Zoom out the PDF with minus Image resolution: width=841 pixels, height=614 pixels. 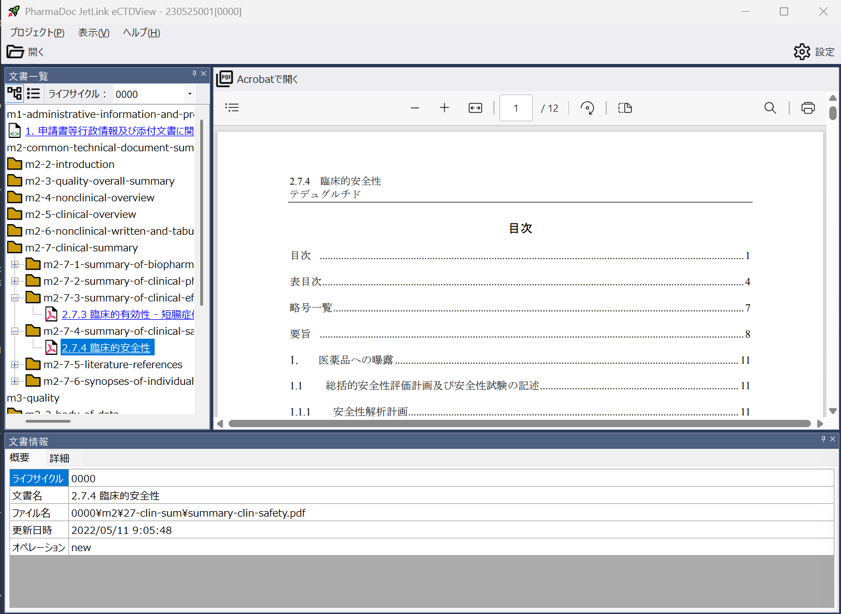(414, 108)
